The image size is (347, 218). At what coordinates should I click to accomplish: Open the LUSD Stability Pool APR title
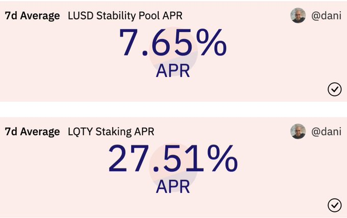click(x=125, y=16)
